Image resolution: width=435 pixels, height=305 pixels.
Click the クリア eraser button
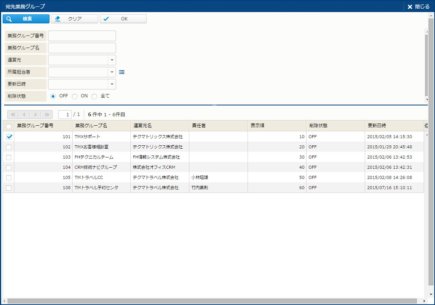point(74,19)
